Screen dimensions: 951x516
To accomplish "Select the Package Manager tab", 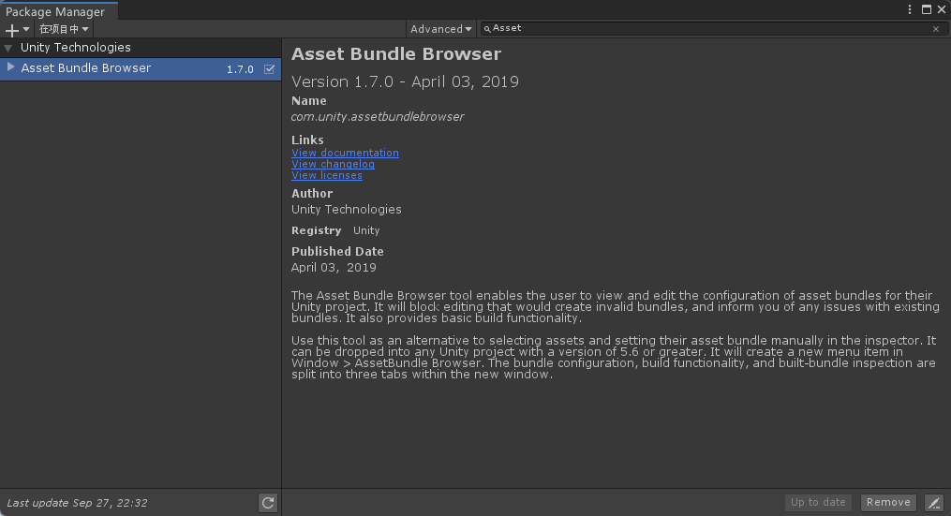I will click(x=56, y=12).
